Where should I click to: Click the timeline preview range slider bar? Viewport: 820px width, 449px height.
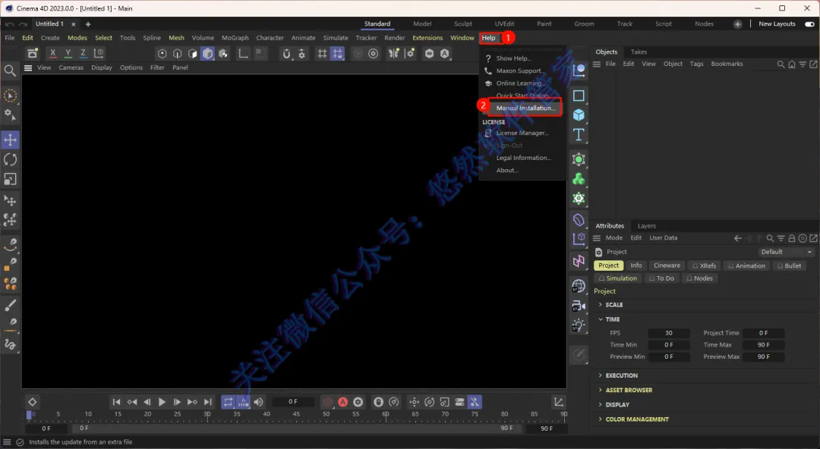[296, 428]
